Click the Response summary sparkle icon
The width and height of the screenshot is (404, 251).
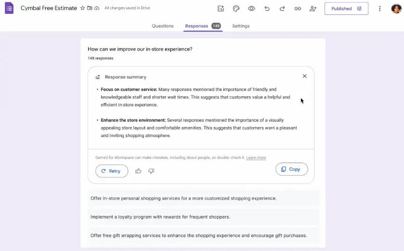tap(97, 77)
